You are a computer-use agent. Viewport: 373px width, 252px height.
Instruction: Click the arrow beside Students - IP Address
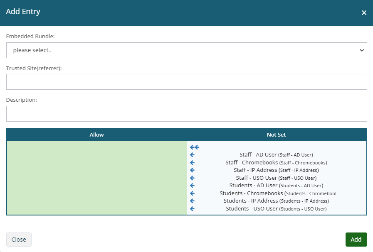[192, 201]
